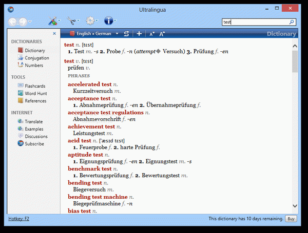Expand the info icon dropdown arrow
Screen dimensions: 308x233
[x=115, y=20]
